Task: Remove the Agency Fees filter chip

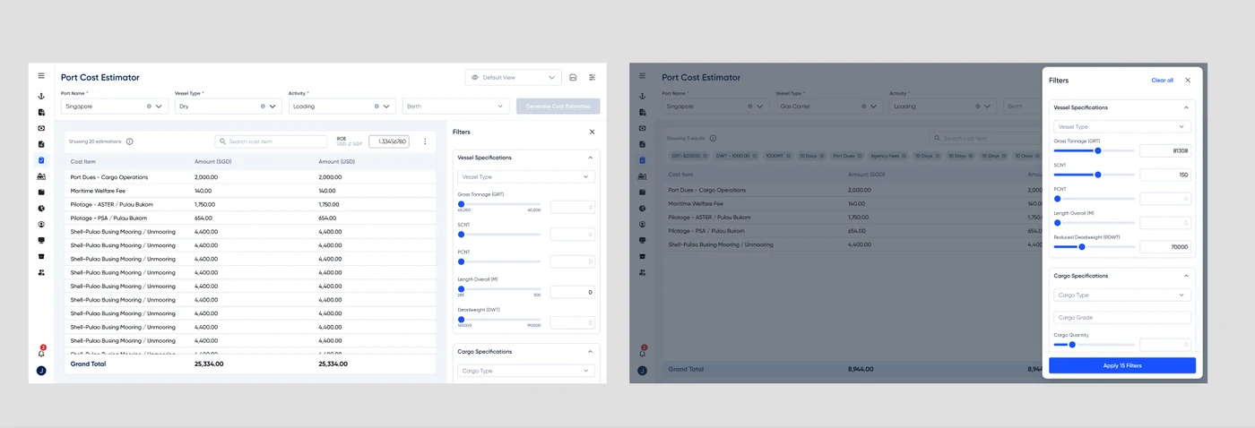Action: [906, 156]
